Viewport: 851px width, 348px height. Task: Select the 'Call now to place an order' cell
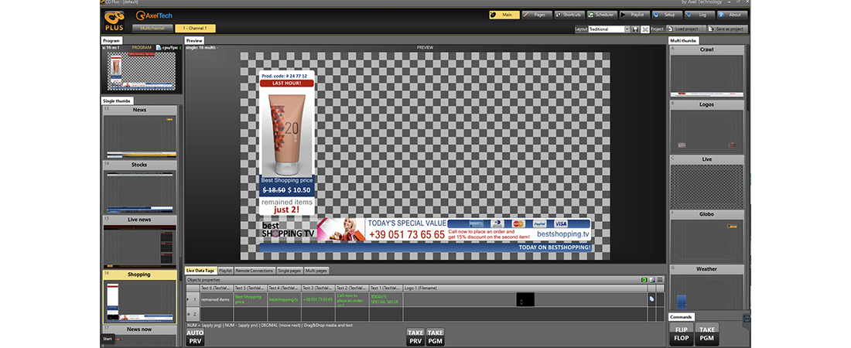[x=352, y=300]
